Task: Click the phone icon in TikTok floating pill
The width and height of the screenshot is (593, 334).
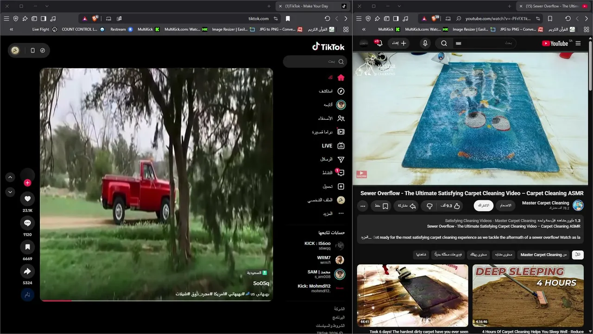Action: pyautogui.click(x=32, y=51)
